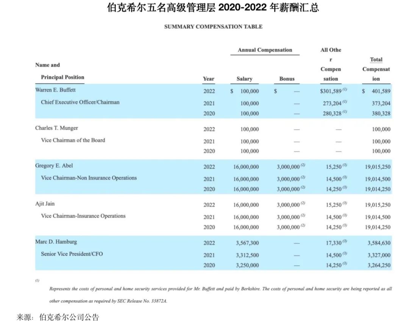Click the superscript footnote (1) next to $301,589
This screenshot has width=409, height=326.
pyautogui.click(x=345, y=89)
